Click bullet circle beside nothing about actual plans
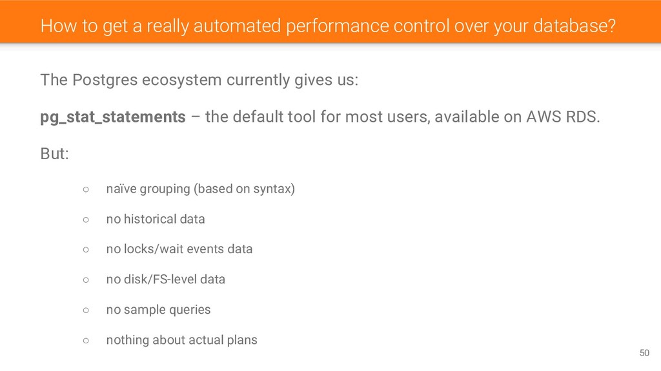 click(86, 340)
